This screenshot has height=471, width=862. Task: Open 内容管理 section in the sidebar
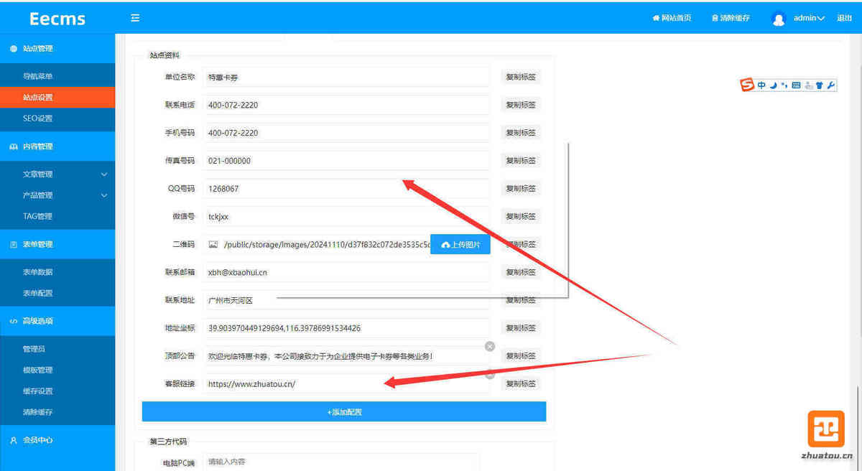[57, 146]
